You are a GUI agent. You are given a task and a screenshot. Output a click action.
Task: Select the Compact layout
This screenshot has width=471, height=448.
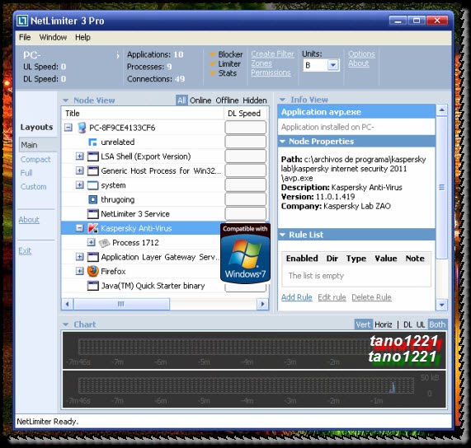click(35, 159)
